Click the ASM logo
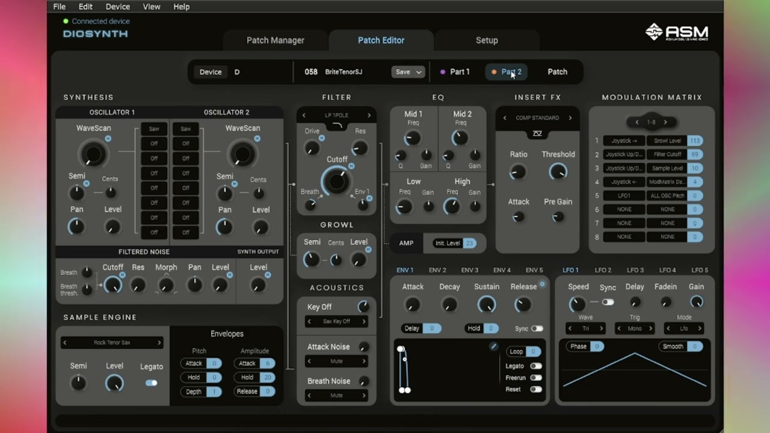Image resolution: width=770 pixels, height=433 pixels. [x=677, y=32]
